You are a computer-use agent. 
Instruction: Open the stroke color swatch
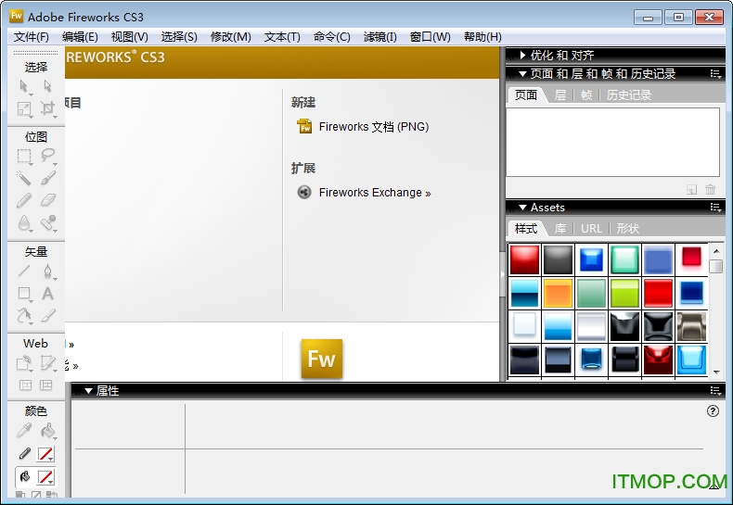45,454
